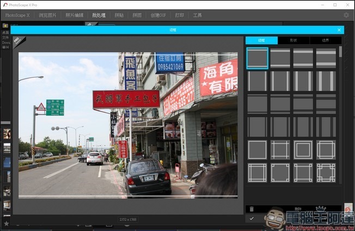Select the second-thinnest white left-right bar frame

point(280,81)
